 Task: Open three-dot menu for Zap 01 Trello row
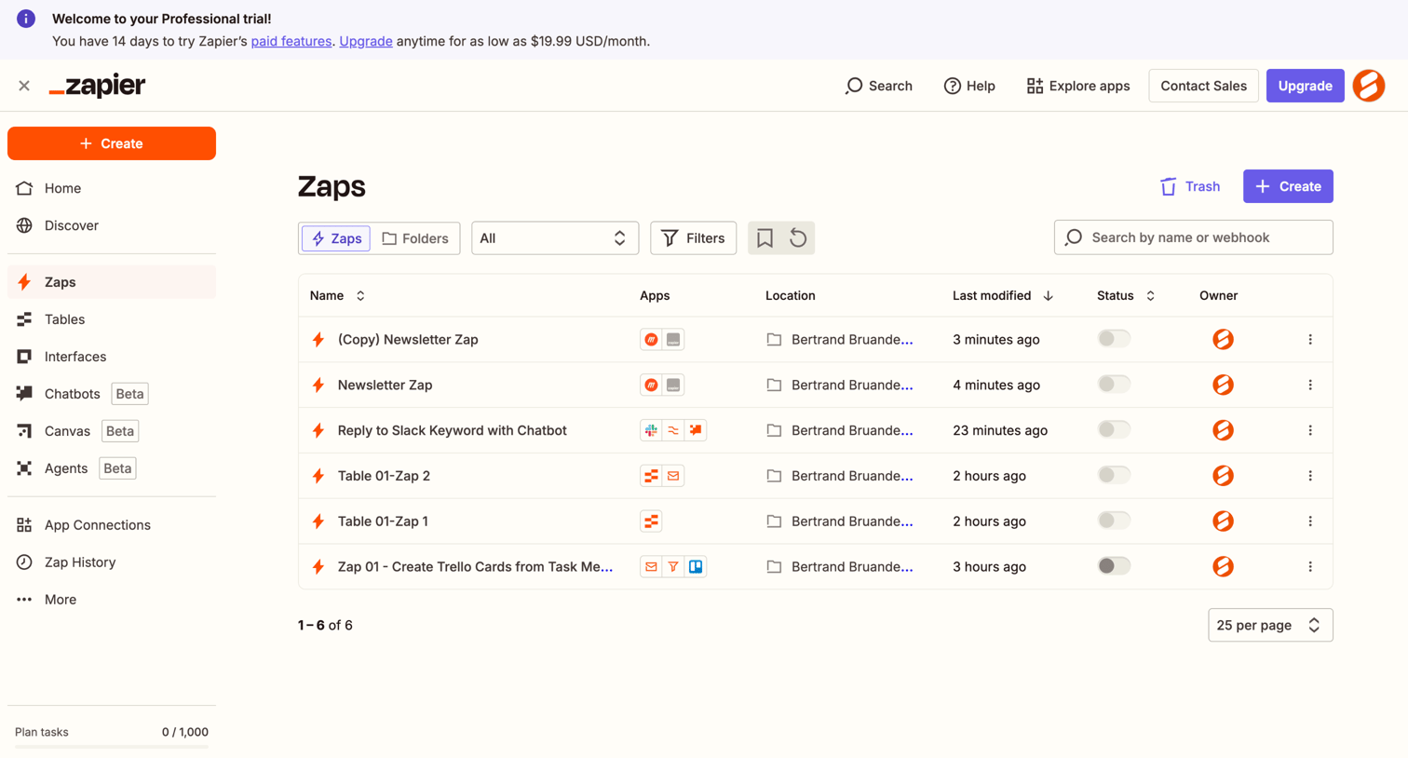pos(1310,566)
